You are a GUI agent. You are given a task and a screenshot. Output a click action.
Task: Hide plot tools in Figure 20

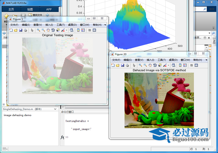pos(191,65)
